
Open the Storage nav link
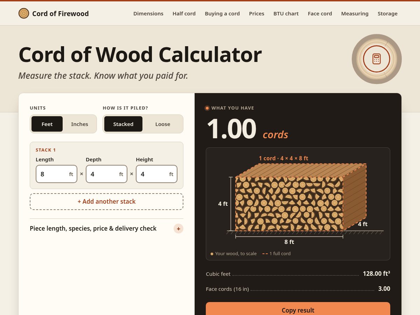coord(387,13)
